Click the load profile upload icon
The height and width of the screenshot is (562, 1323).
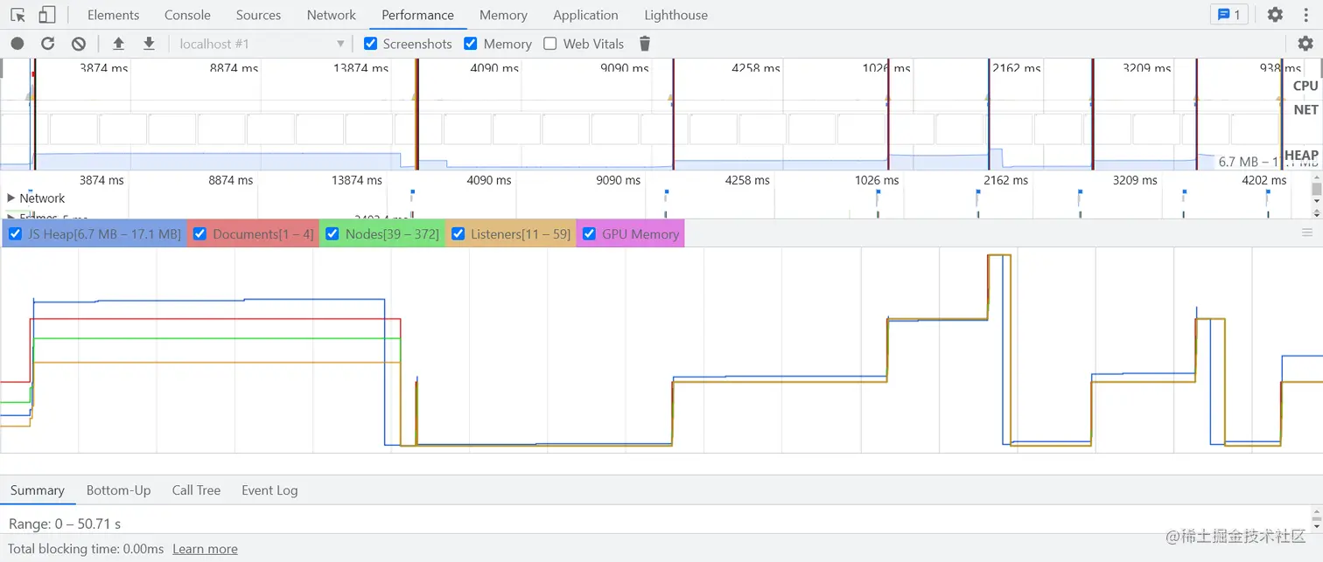click(x=119, y=44)
